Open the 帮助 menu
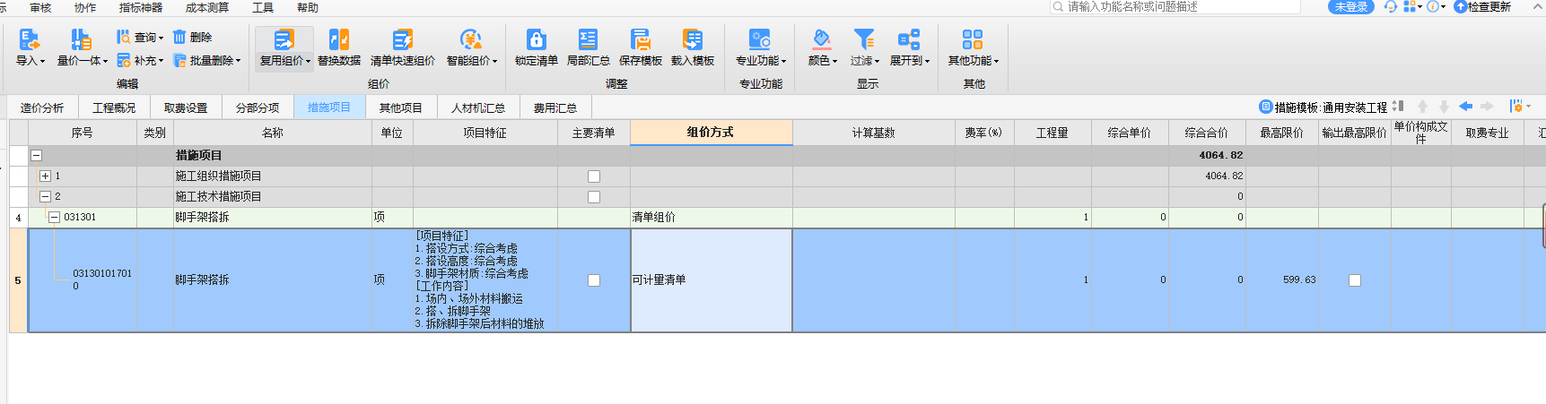Image resolution: width=1546 pixels, height=404 pixels. (308, 7)
